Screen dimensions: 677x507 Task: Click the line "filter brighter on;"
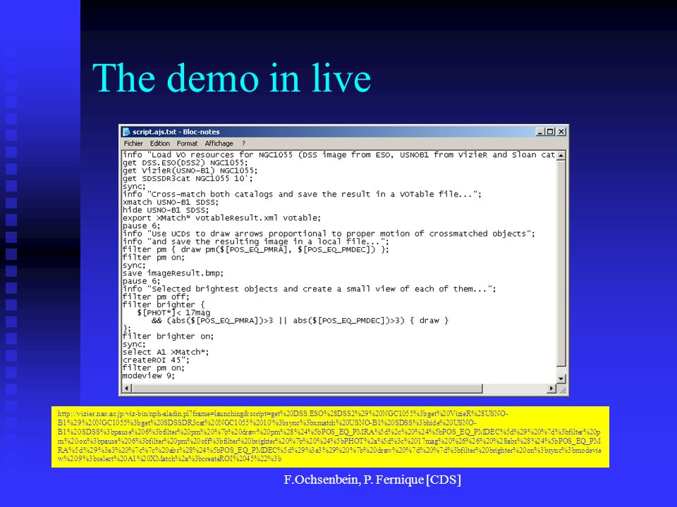(168, 337)
